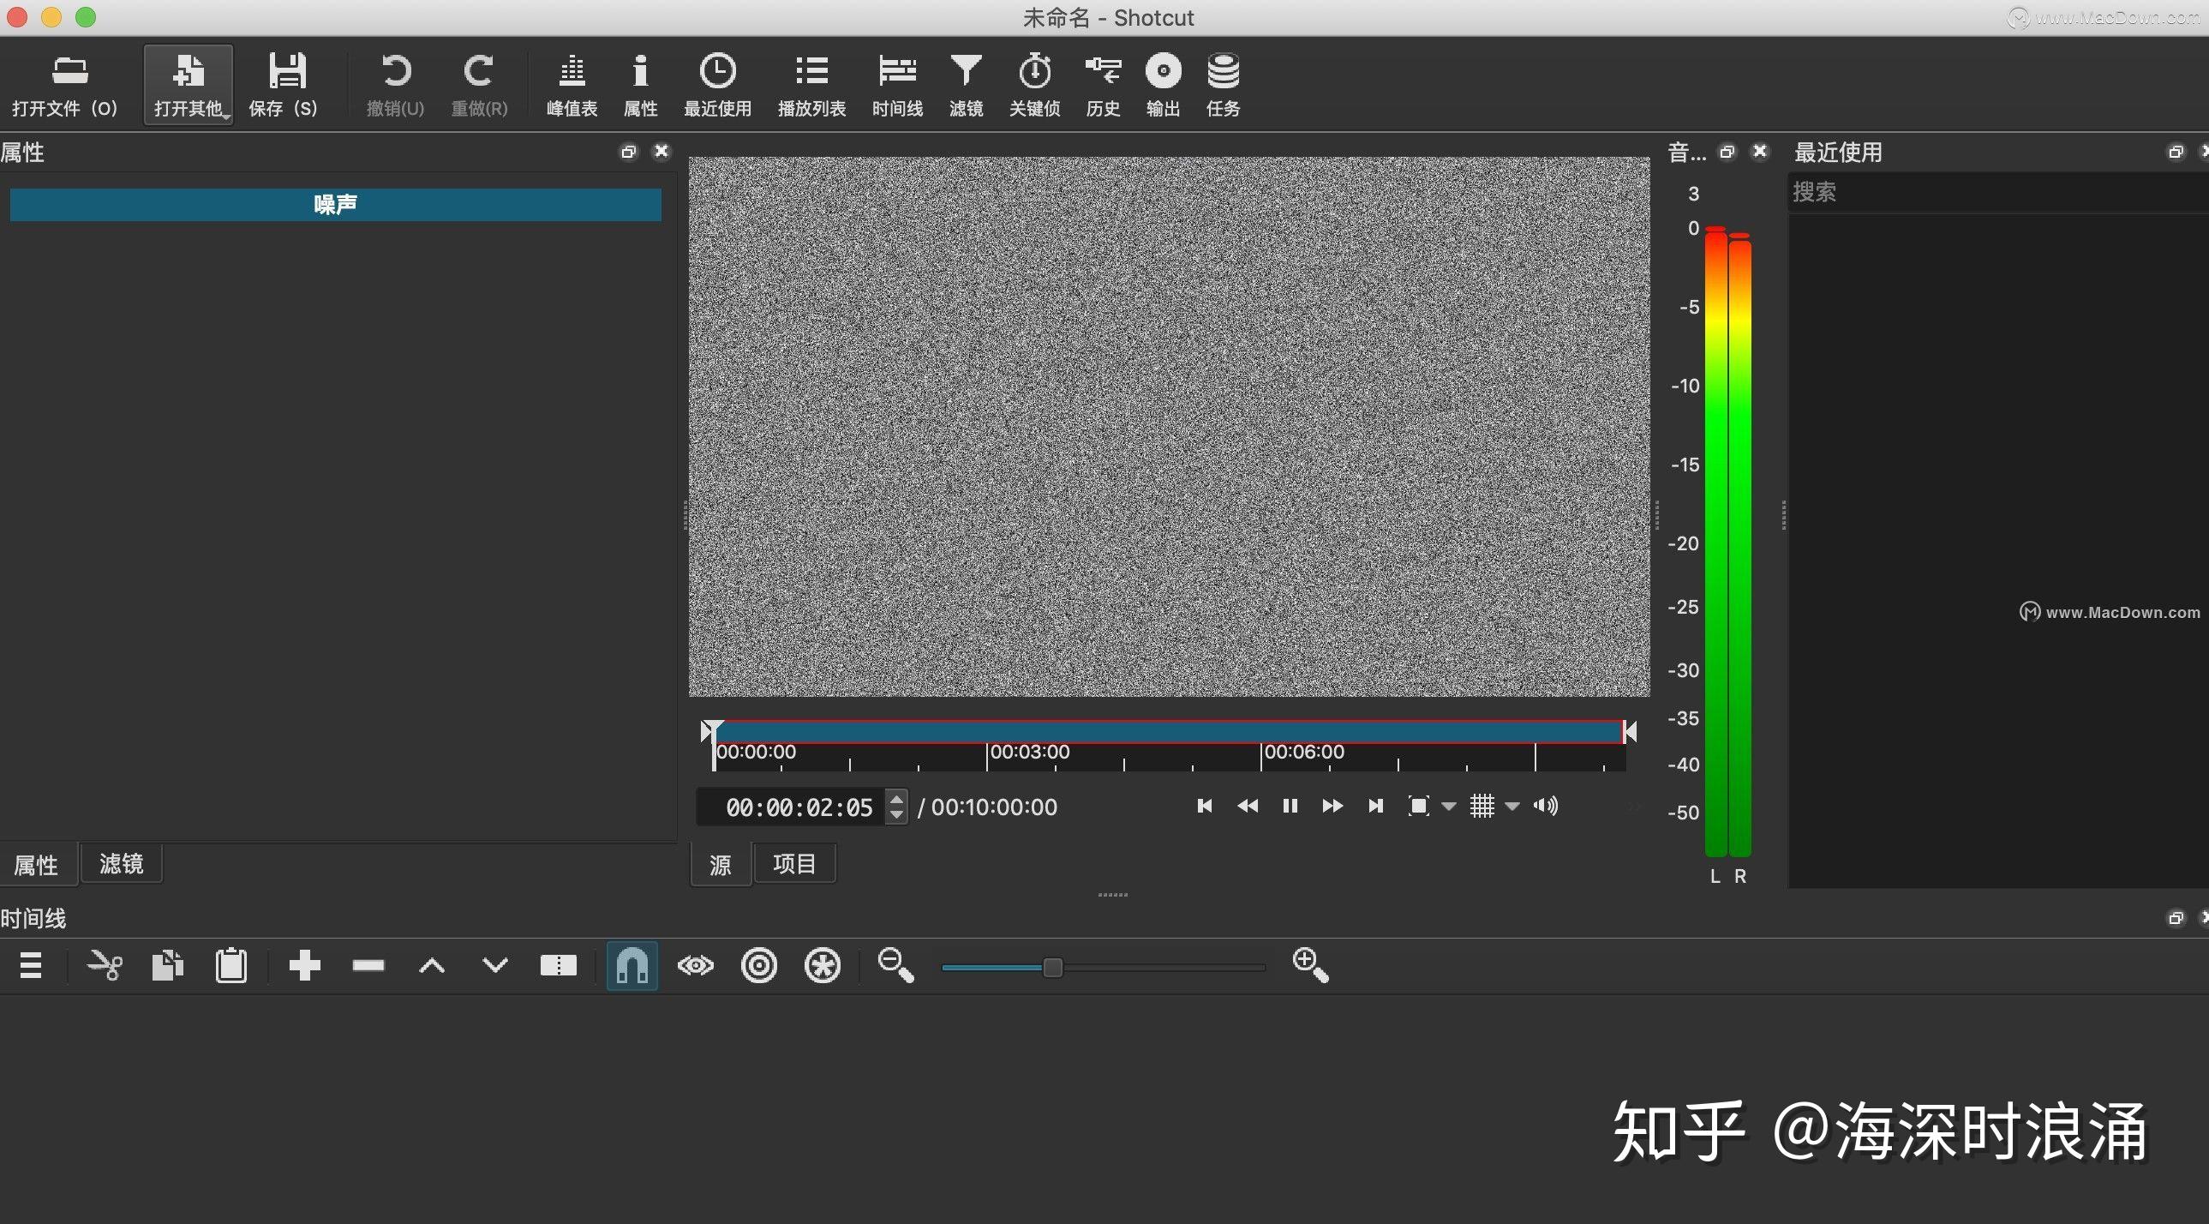This screenshot has width=2209, height=1224.
Task: Switch to the 属性 bottom tab
Action: click(37, 865)
